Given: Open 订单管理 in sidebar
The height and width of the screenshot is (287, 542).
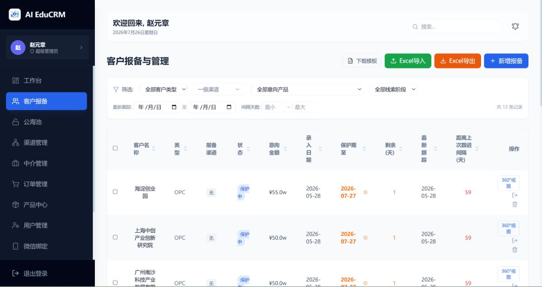Looking at the screenshot, I should [x=47, y=184].
